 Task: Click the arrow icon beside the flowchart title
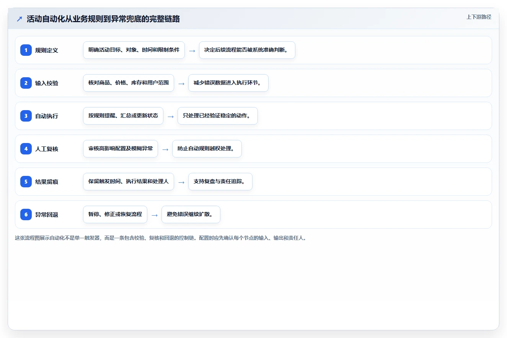tap(20, 19)
